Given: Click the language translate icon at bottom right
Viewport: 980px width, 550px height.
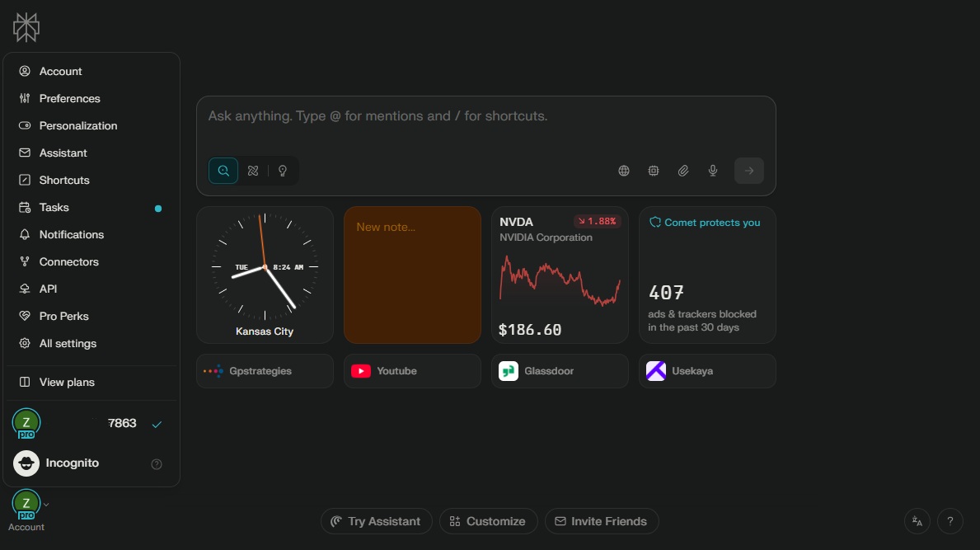Looking at the screenshot, I should (x=917, y=521).
